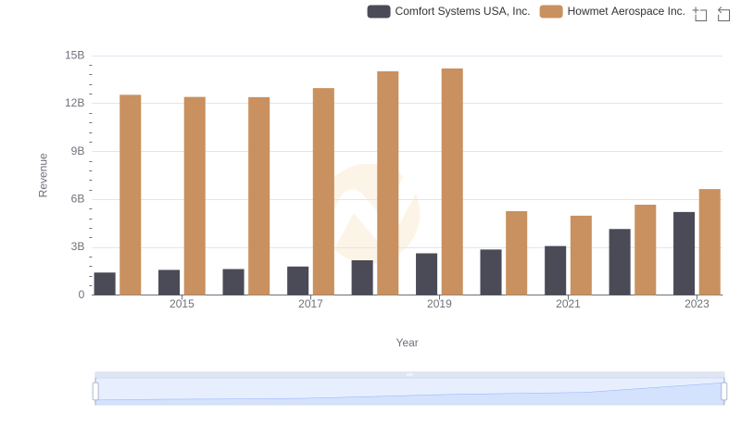Click the Howmet Aerospace bar for 2019
741x427 pixels.
pyautogui.click(x=452, y=182)
